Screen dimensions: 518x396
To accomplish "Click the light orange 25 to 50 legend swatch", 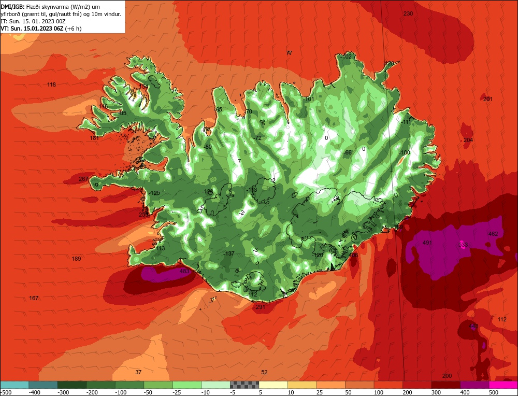I will [x=330, y=385].
